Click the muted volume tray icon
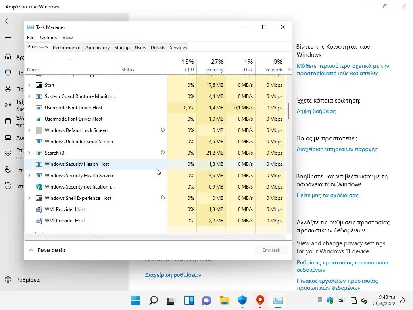This screenshot has width=413, height=310. (364, 300)
